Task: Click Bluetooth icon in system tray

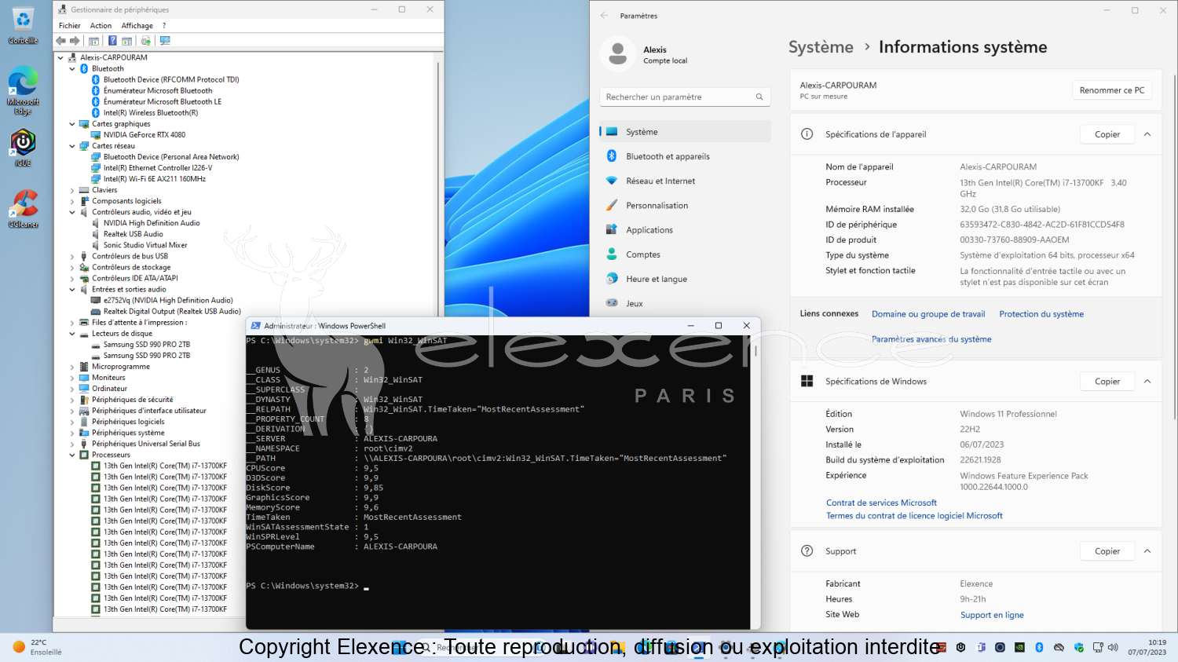Action: pyautogui.click(x=1039, y=648)
